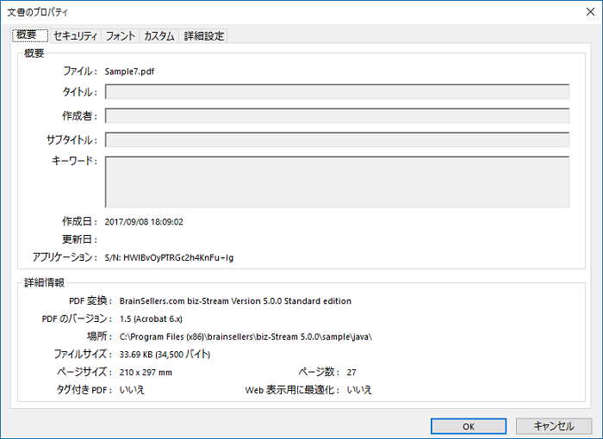Viewport: 603px width, 439px height.
Task: Select the file name Sample7.pdf
Action: (129, 71)
